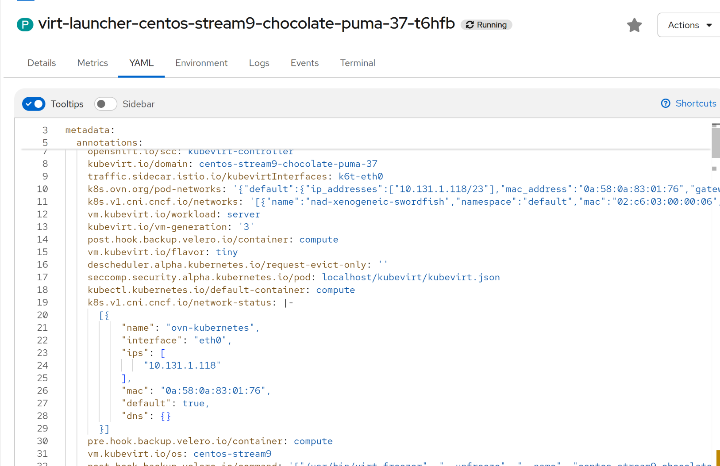This screenshot has width=720, height=466.
Task: Click the sticky annotations line in editor
Action: click(107, 142)
